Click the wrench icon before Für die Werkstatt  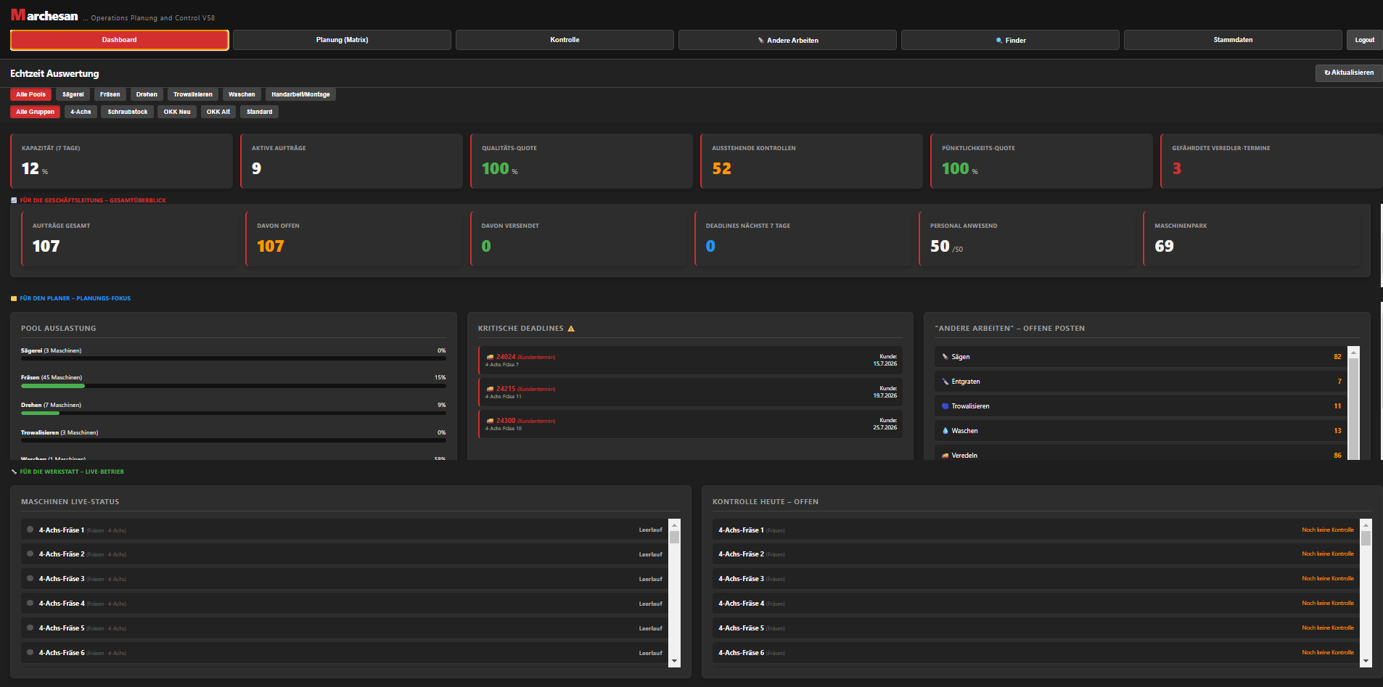pos(14,472)
